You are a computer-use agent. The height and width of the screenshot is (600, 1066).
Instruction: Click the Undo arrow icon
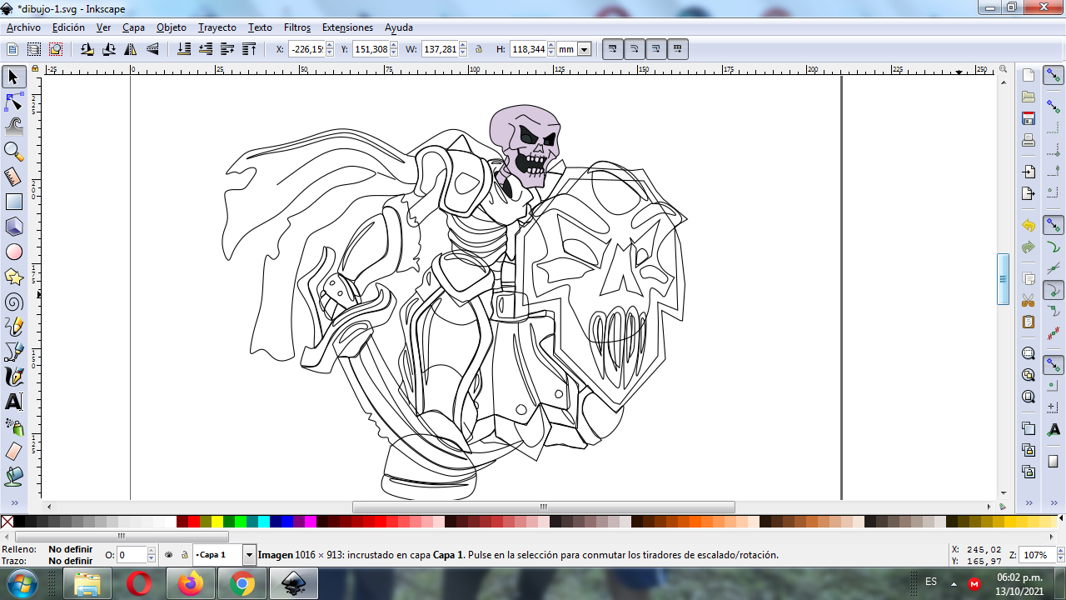click(x=1029, y=226)
